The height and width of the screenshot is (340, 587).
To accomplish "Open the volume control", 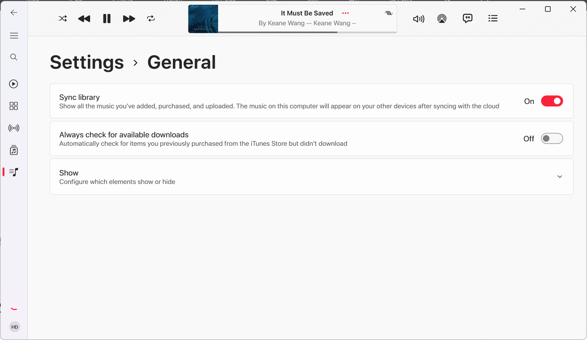I will [x=419, y=19].
